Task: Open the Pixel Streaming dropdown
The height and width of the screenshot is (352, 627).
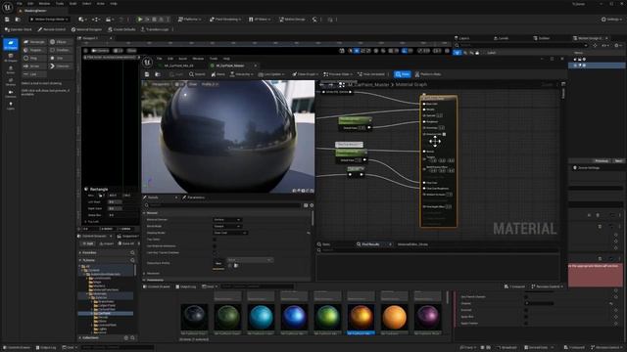Action: [x=225, y=20]
